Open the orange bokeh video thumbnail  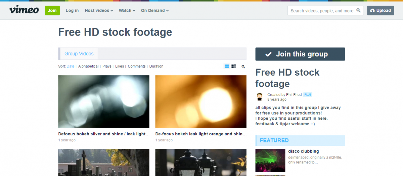201,101
